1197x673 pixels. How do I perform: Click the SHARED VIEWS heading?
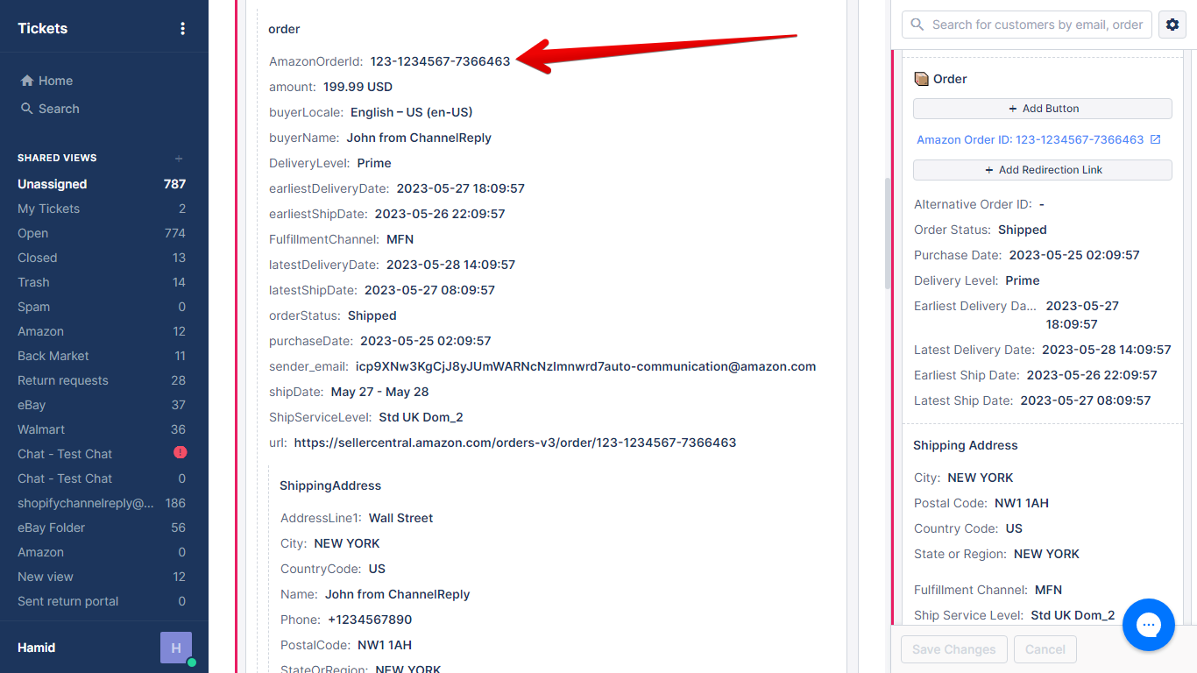click(x=57, y=158)
